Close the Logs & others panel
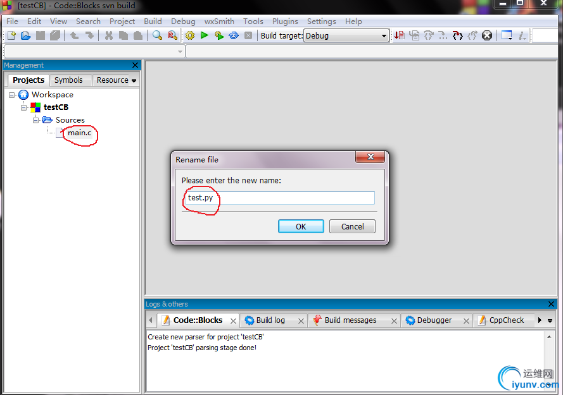563x395 pixels. point(552,304)
